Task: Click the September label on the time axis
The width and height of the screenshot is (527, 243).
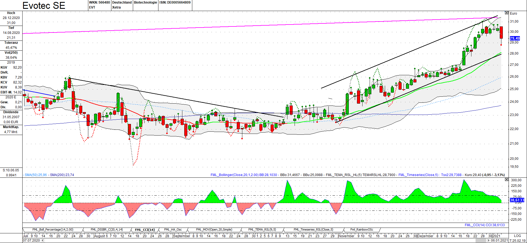Action: coord(182,236)
